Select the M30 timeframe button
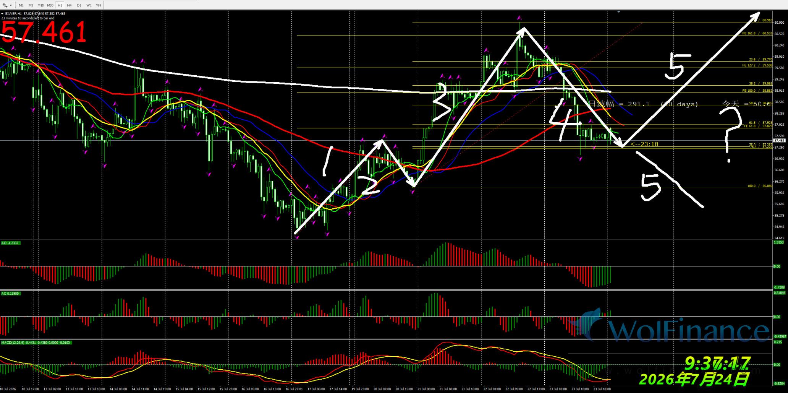Screen dimensions: 788x393 point(50,5)
